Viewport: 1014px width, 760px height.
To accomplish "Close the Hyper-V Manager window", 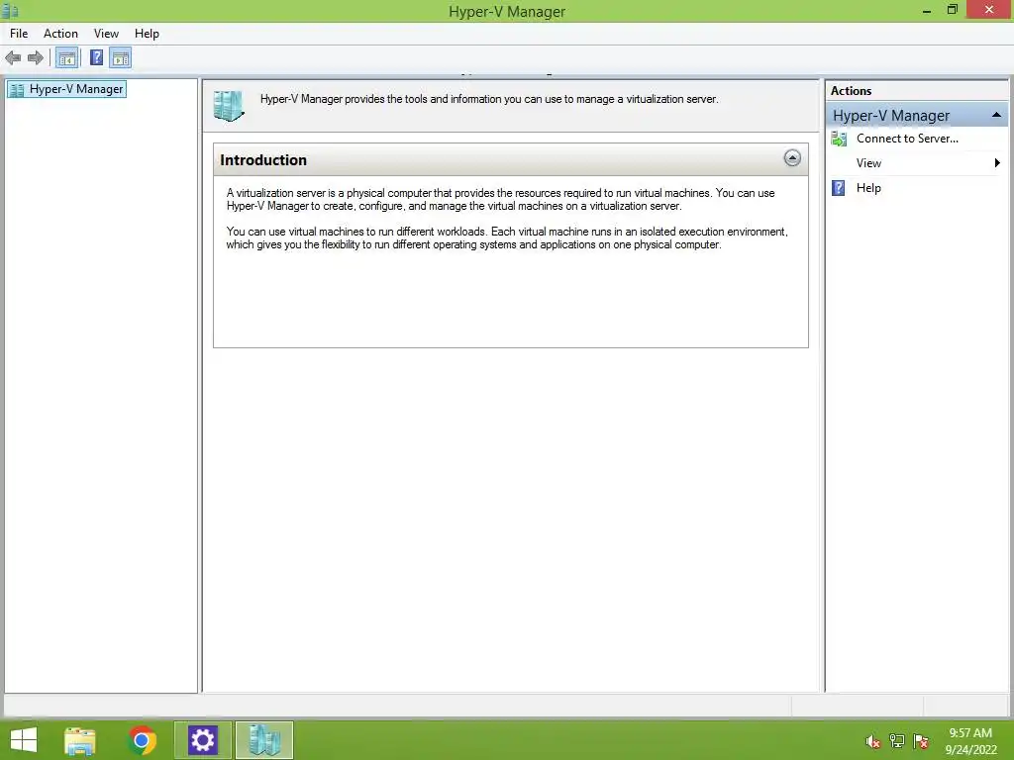I will pos(989,10).
